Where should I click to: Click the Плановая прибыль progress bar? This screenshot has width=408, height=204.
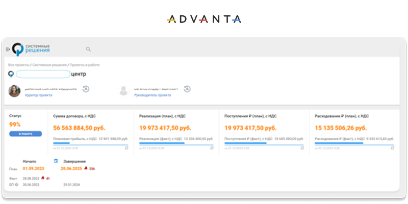coord(91,144)
